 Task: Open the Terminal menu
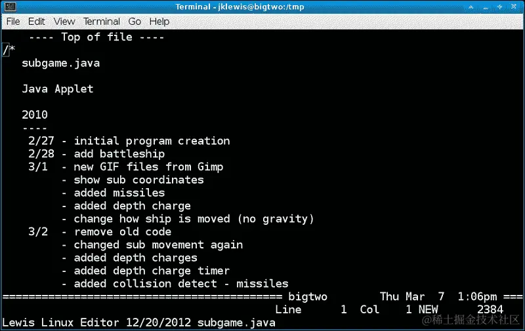(x=102, y=22)
